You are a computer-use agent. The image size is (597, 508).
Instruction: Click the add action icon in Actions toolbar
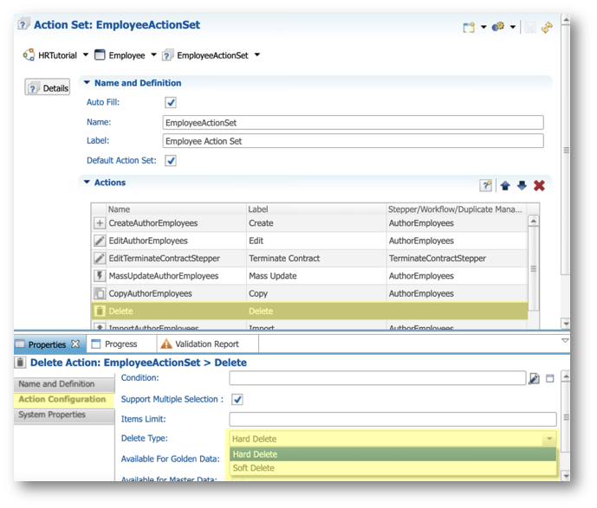coord(486,185)
